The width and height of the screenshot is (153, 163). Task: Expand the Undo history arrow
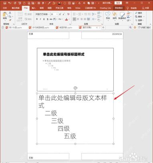(12, 3)
